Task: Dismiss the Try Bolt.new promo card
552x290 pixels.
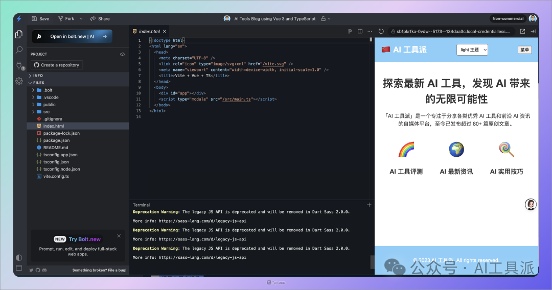Action: [x=119, y=236]
